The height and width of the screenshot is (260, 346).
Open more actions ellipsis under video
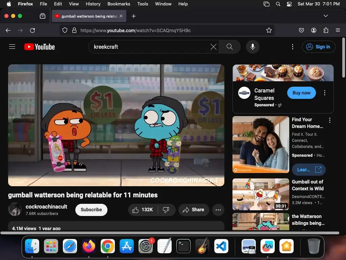point(218,210)
